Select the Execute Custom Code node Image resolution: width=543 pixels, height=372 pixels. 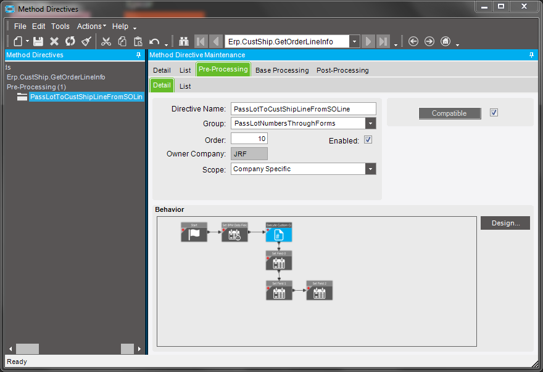[279, 232]
